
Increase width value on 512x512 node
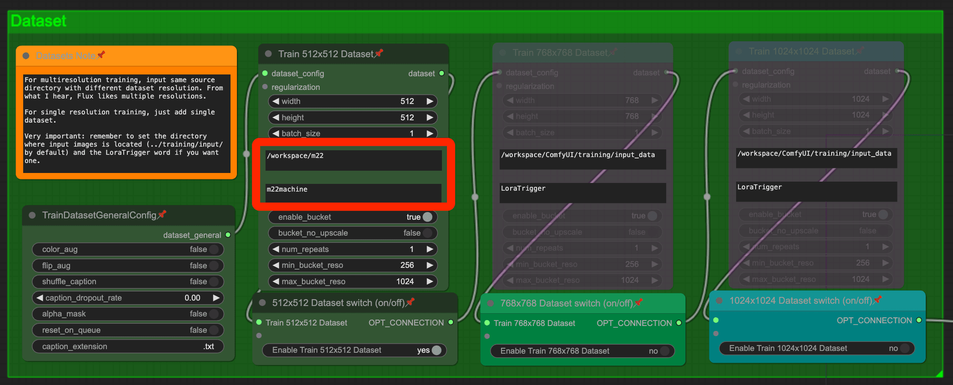pos(430,101)
